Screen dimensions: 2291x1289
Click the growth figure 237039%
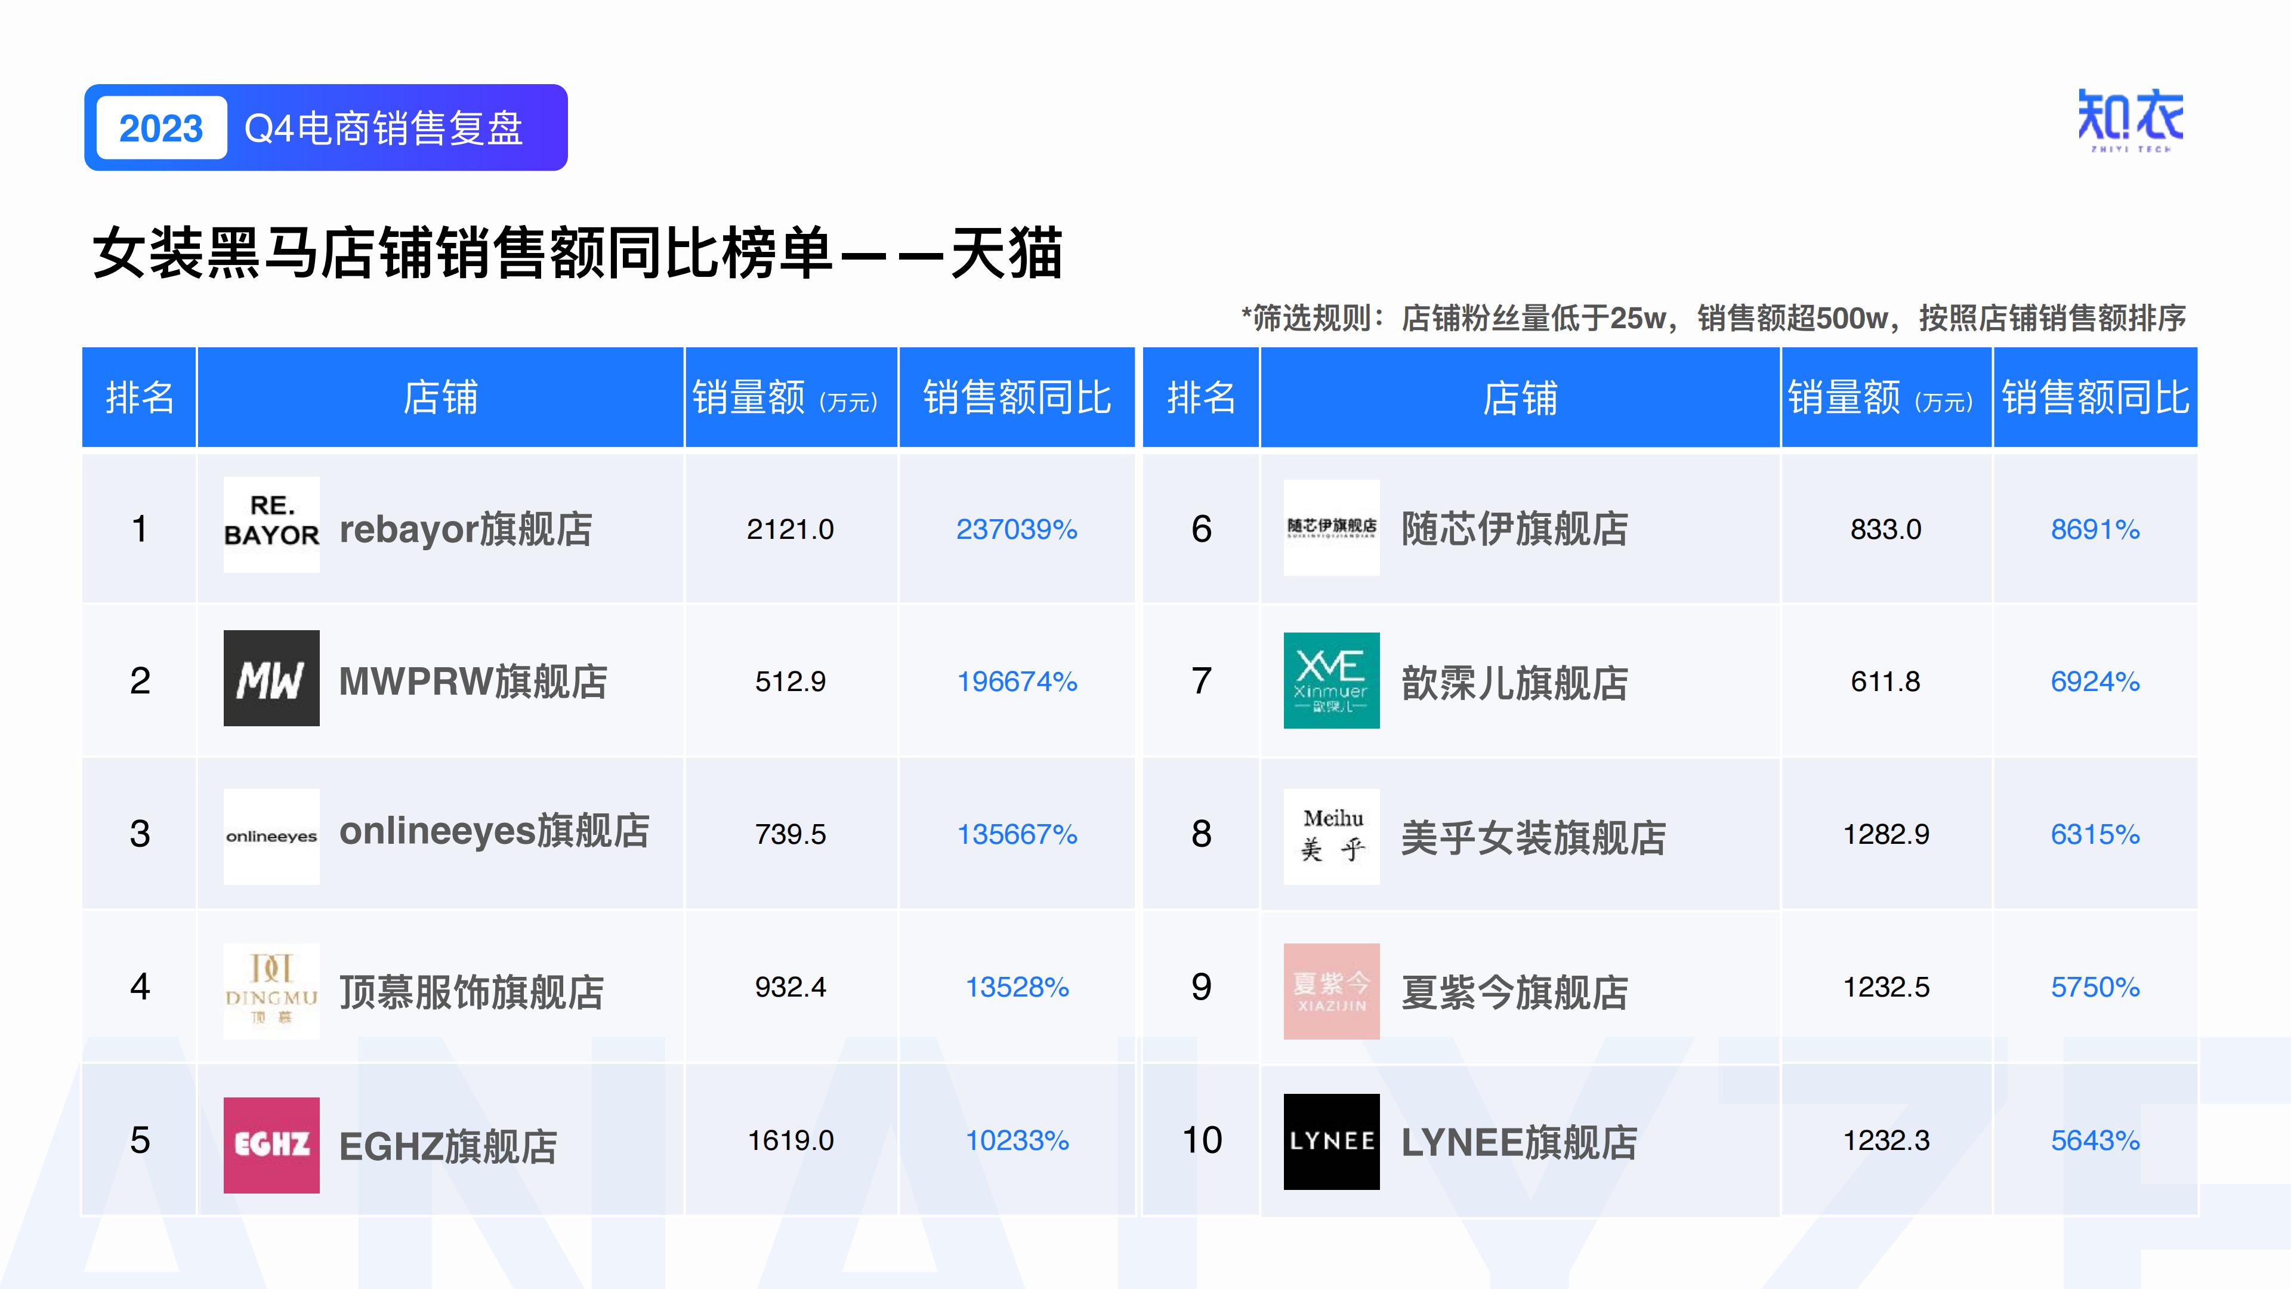coord(1017,529)
